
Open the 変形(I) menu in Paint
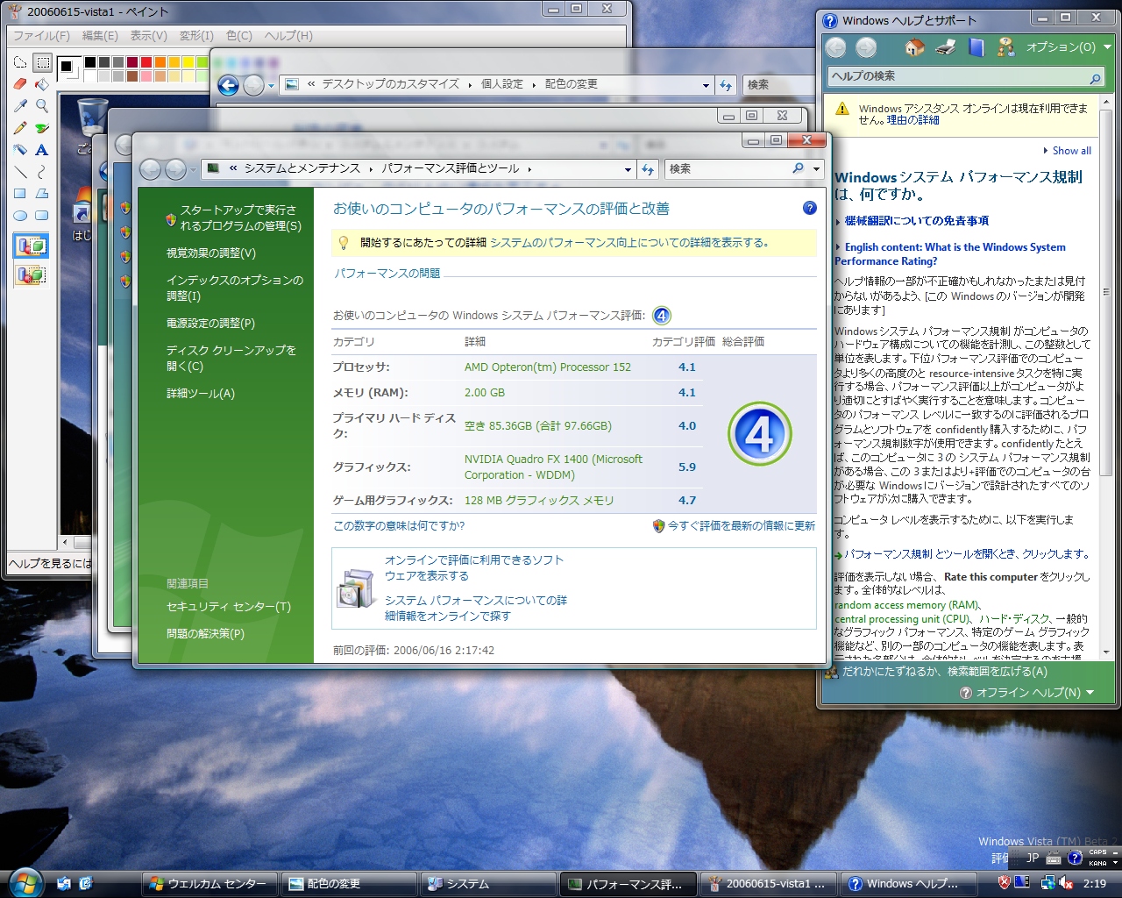point(196,36)
